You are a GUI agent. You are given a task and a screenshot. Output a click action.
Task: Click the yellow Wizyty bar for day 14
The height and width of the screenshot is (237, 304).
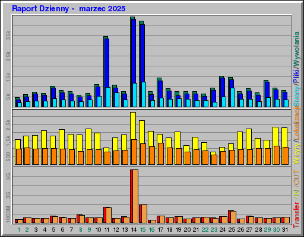click(x=133, y=126)
